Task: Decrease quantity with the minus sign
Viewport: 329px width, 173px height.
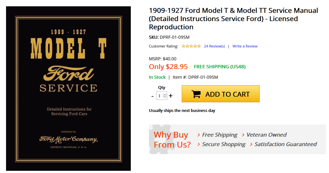Action: click(x=153, y=96)
